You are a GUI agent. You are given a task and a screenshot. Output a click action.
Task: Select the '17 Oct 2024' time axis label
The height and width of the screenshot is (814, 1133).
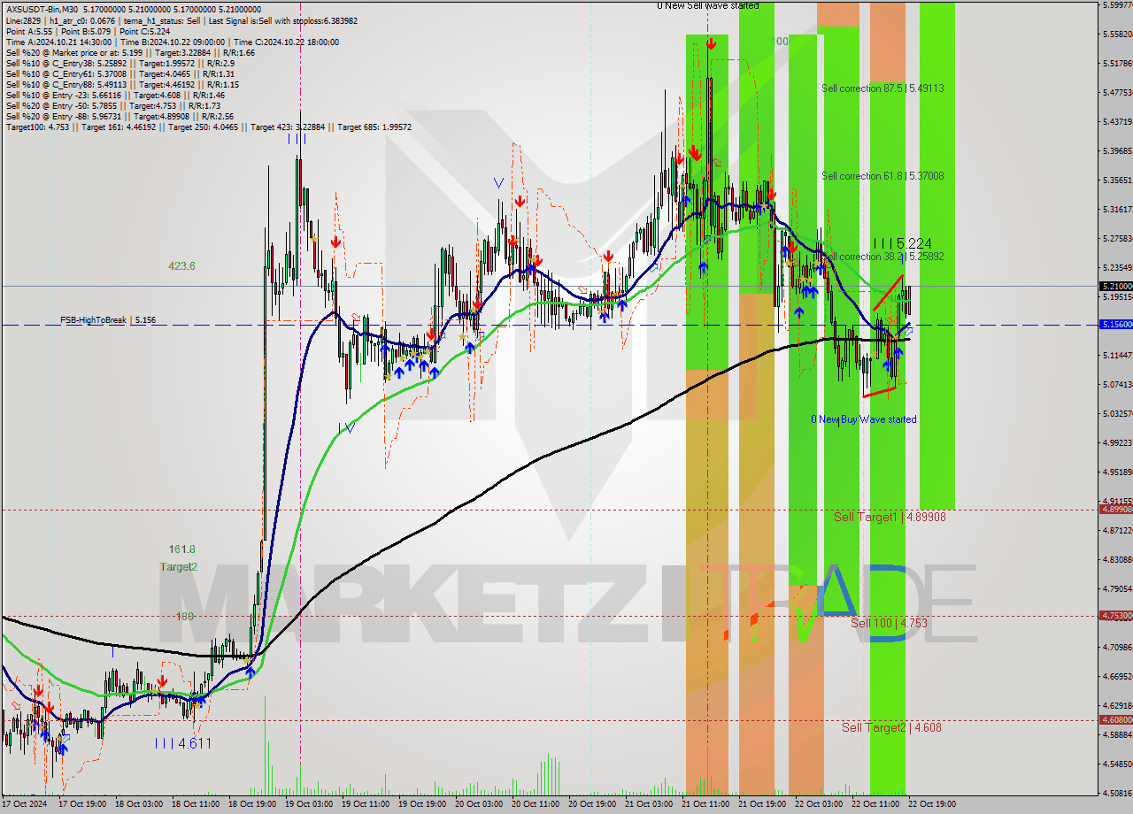pyautogui.click(x=25, y=804)
